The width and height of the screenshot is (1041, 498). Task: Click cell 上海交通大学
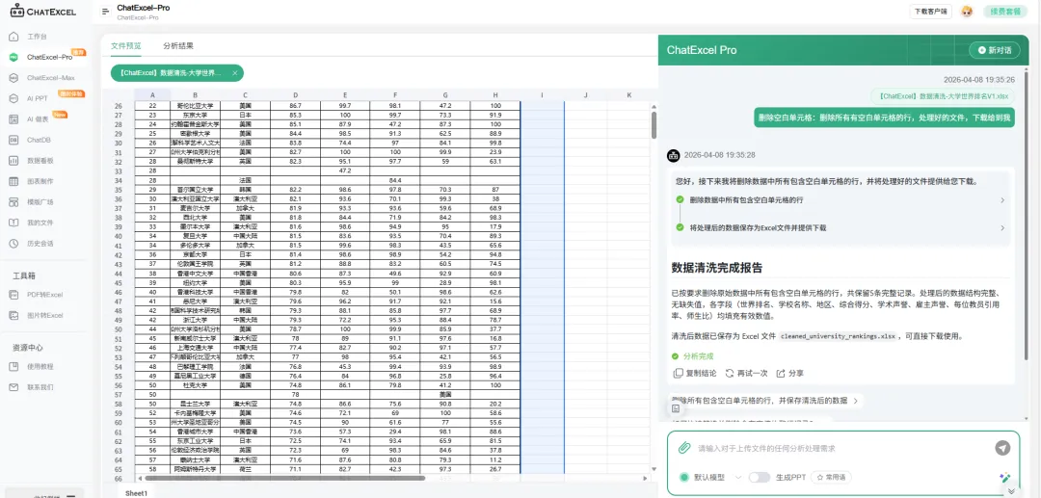tap(195, 347)
